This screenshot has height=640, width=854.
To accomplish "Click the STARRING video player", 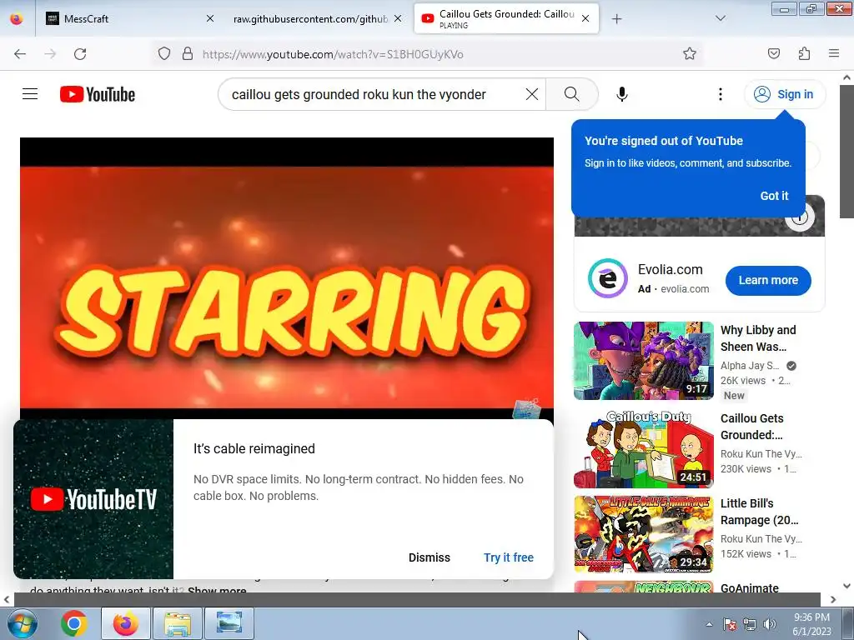I will (x=287, y=277).
